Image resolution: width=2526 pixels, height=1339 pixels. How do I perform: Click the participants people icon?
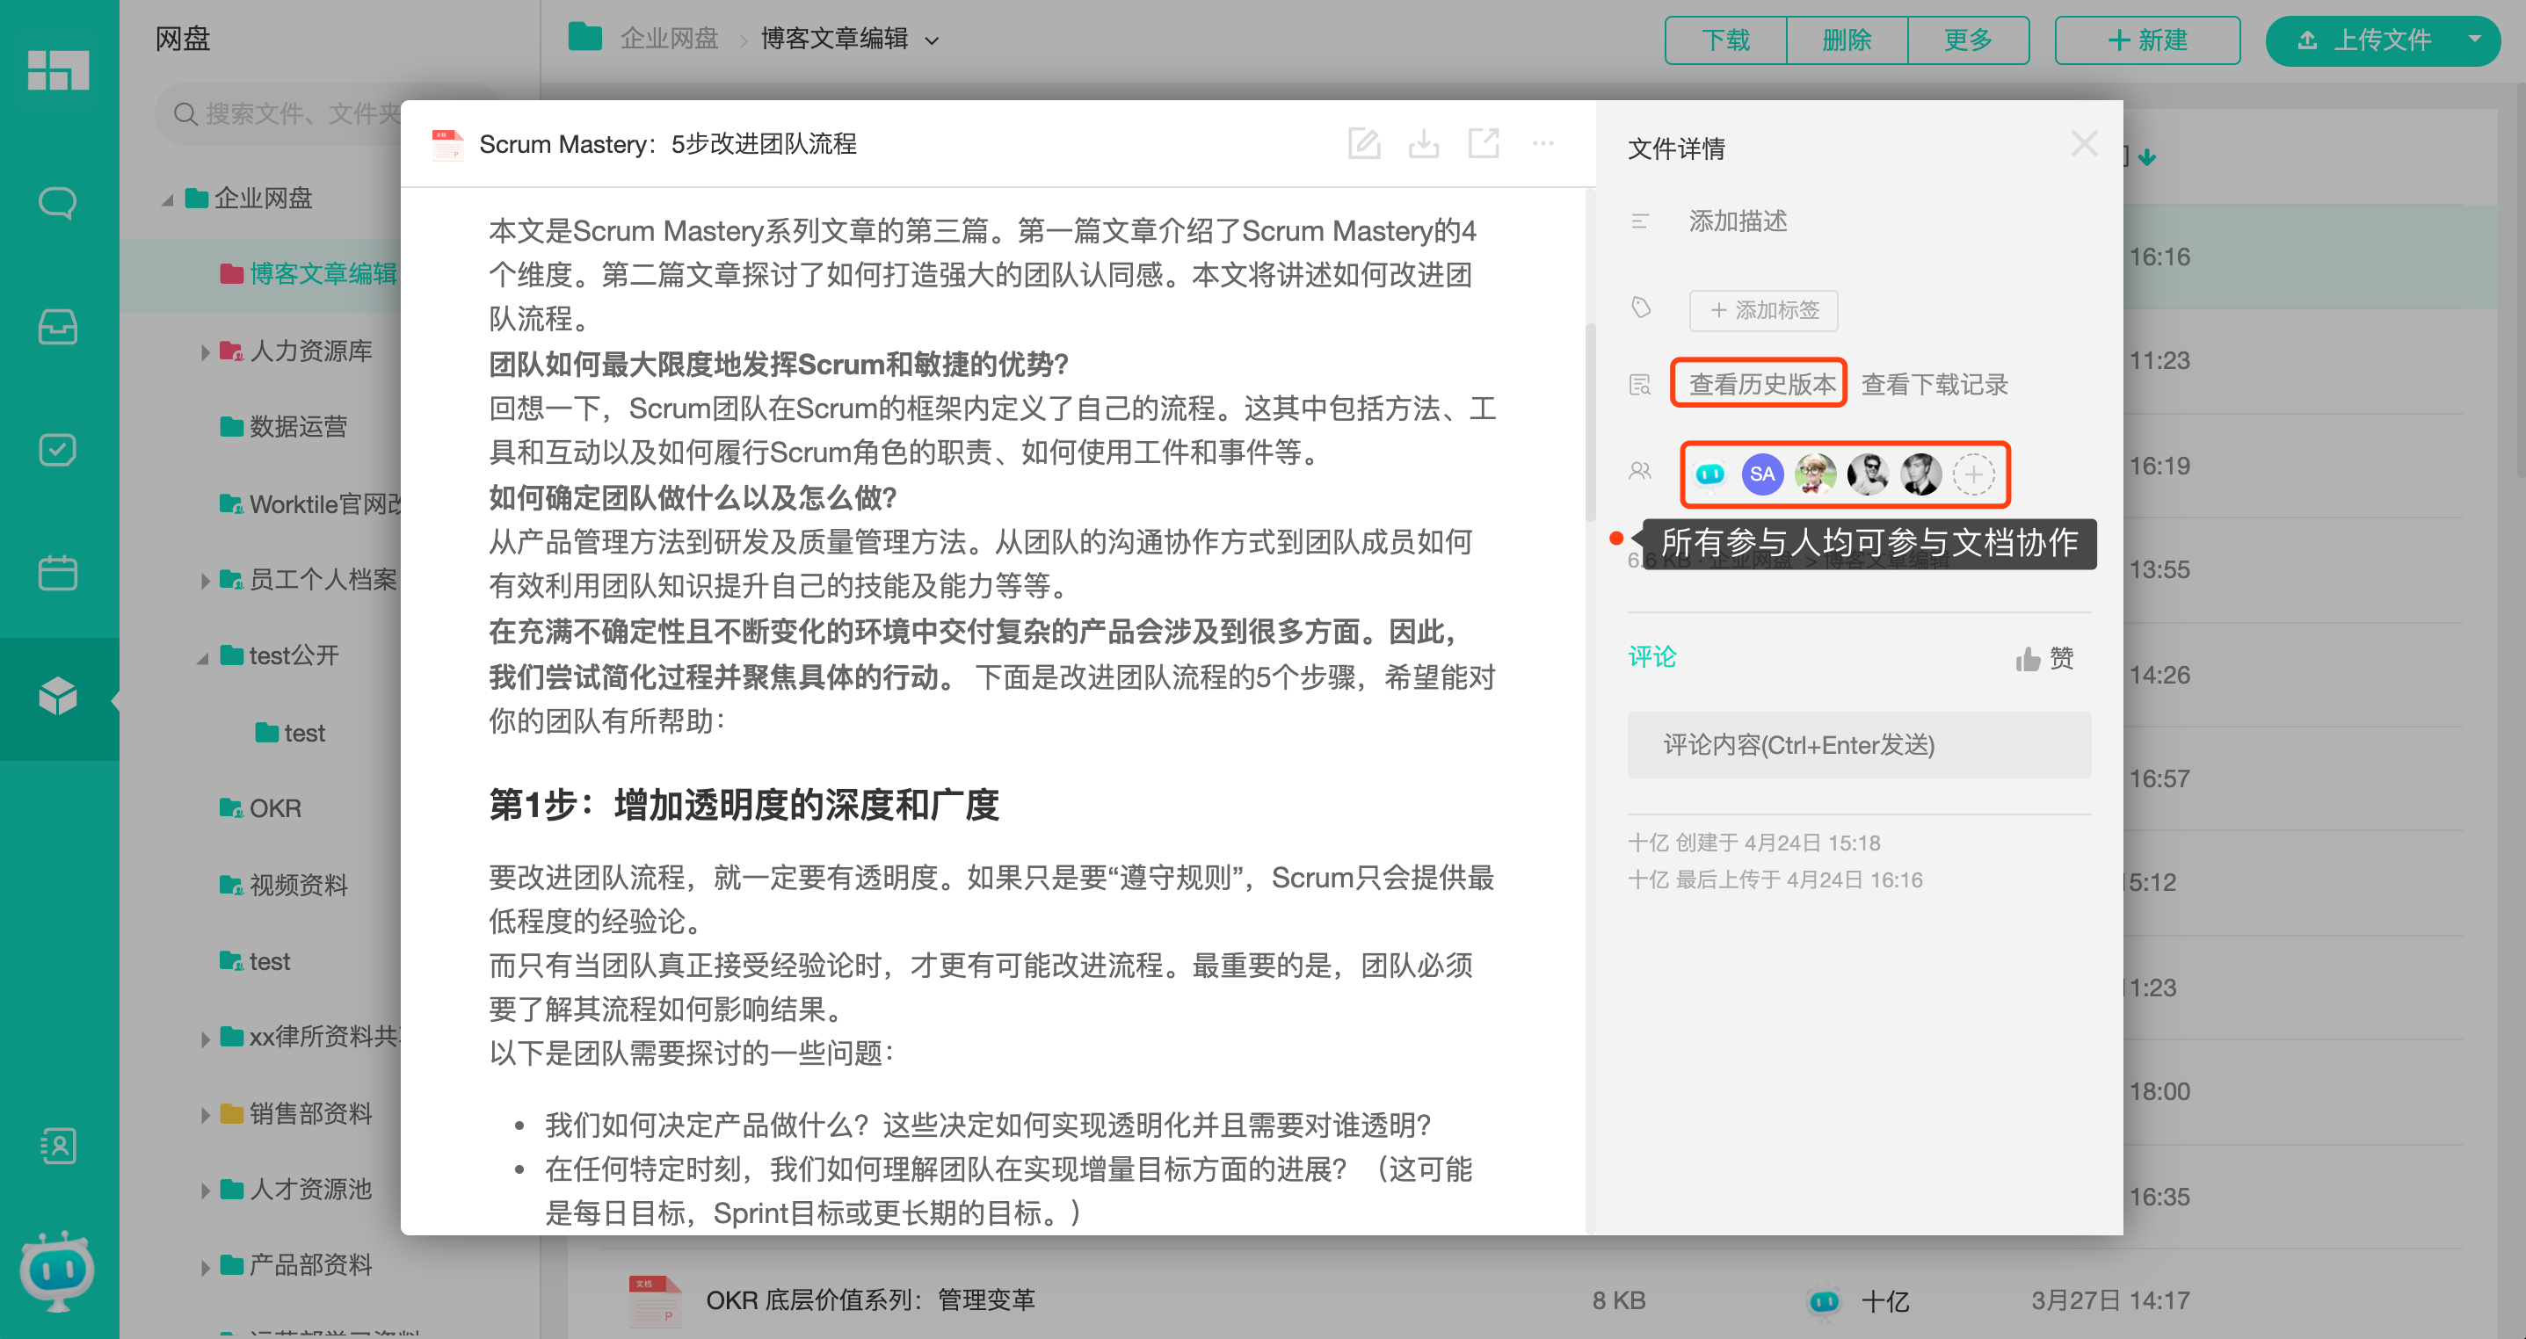pos(1641,472)
